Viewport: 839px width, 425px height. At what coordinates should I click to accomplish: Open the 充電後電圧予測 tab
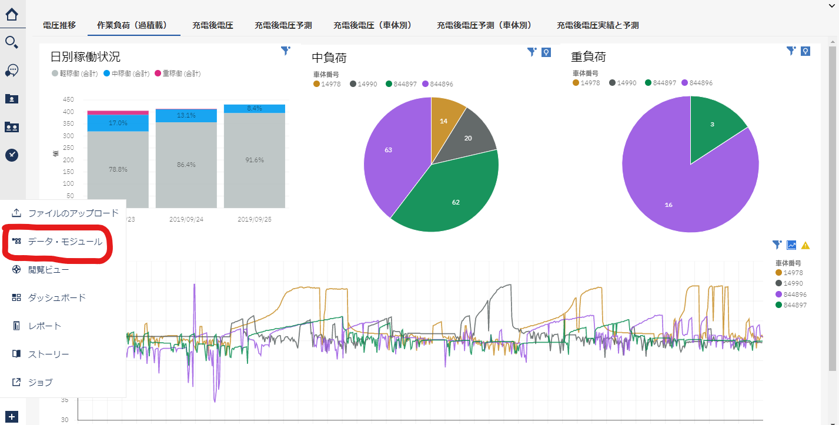[x=283, y=25]
